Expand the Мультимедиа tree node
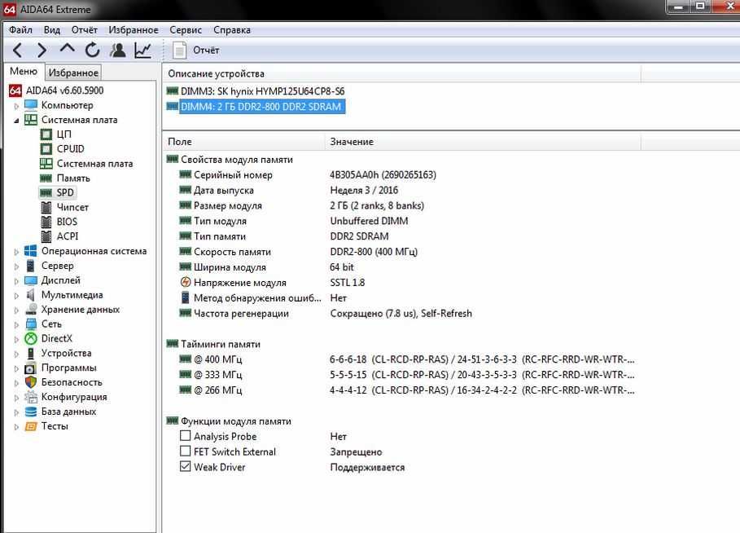 coord(16,296)
